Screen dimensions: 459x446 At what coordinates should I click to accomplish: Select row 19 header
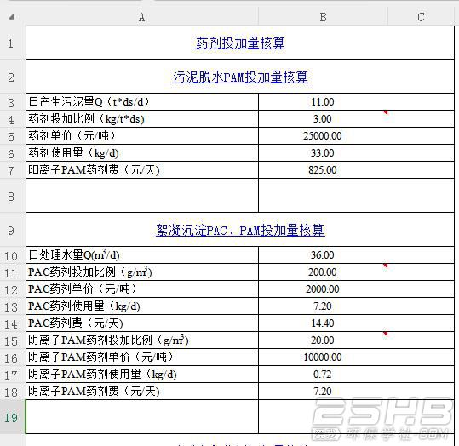pyautogui.click(x=12, y=417)
